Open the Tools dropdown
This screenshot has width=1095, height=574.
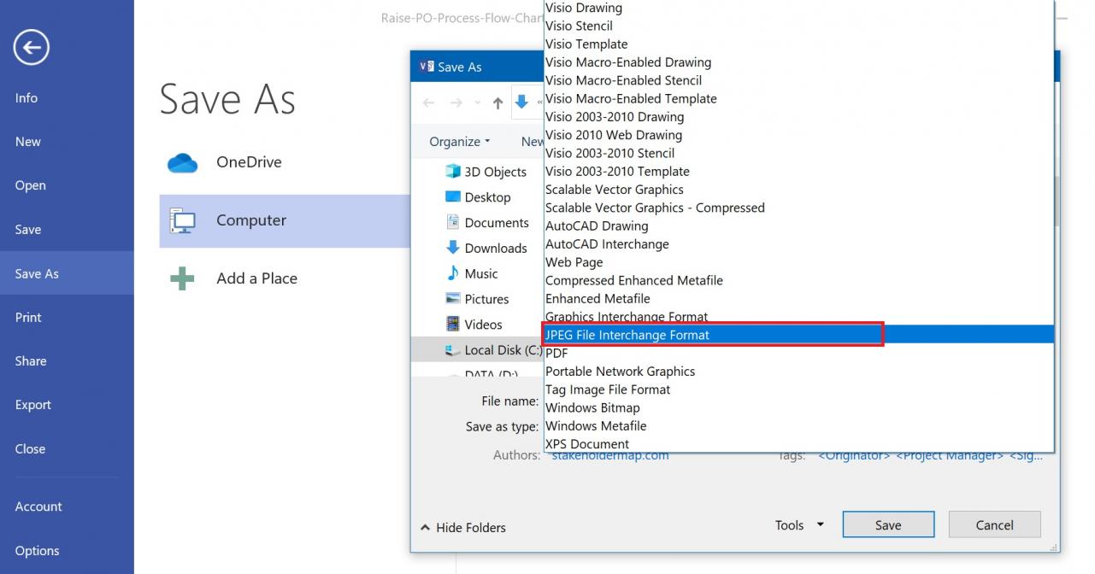(x=797, y=524)
